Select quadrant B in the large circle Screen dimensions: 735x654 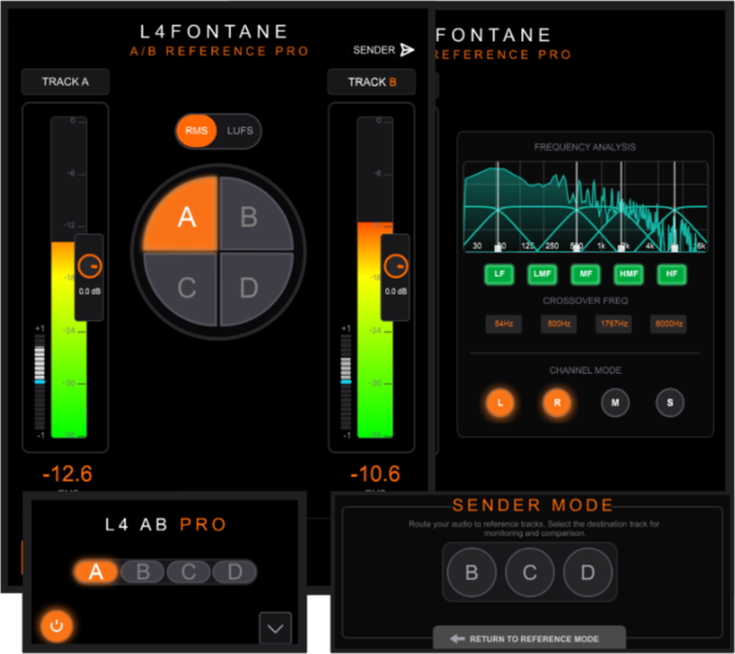click(249, 217)
